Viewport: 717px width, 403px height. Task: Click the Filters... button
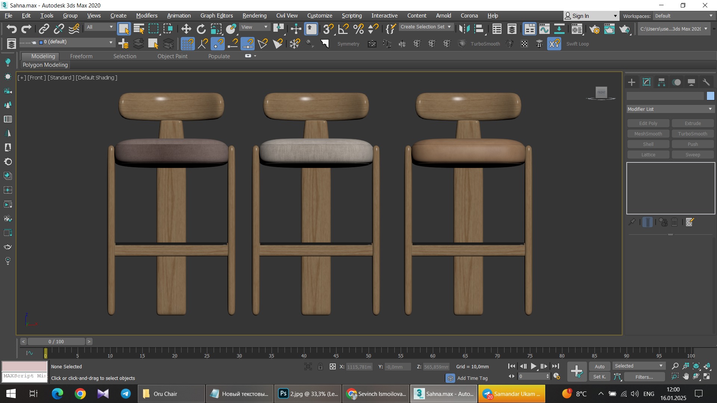[x=644, y=377]
